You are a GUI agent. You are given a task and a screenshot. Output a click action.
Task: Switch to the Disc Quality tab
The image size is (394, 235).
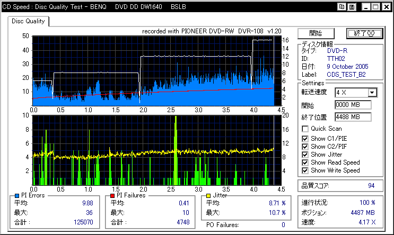tap(28, 21)
